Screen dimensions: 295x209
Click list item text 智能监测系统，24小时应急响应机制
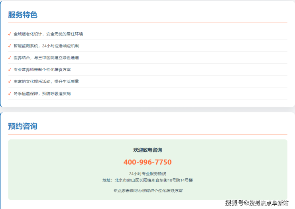[46, 46]
